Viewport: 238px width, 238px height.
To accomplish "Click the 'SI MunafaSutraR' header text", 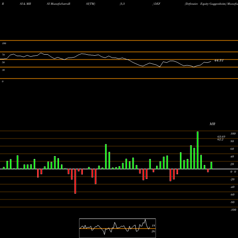I will (x=59, y=4).
